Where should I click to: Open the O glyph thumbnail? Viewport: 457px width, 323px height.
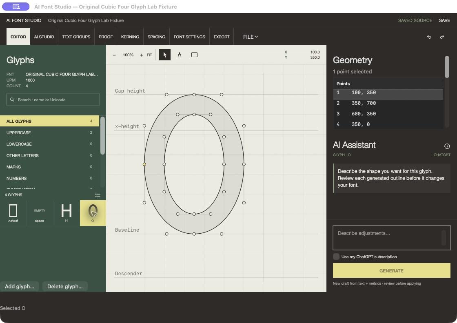click(93, 213)
